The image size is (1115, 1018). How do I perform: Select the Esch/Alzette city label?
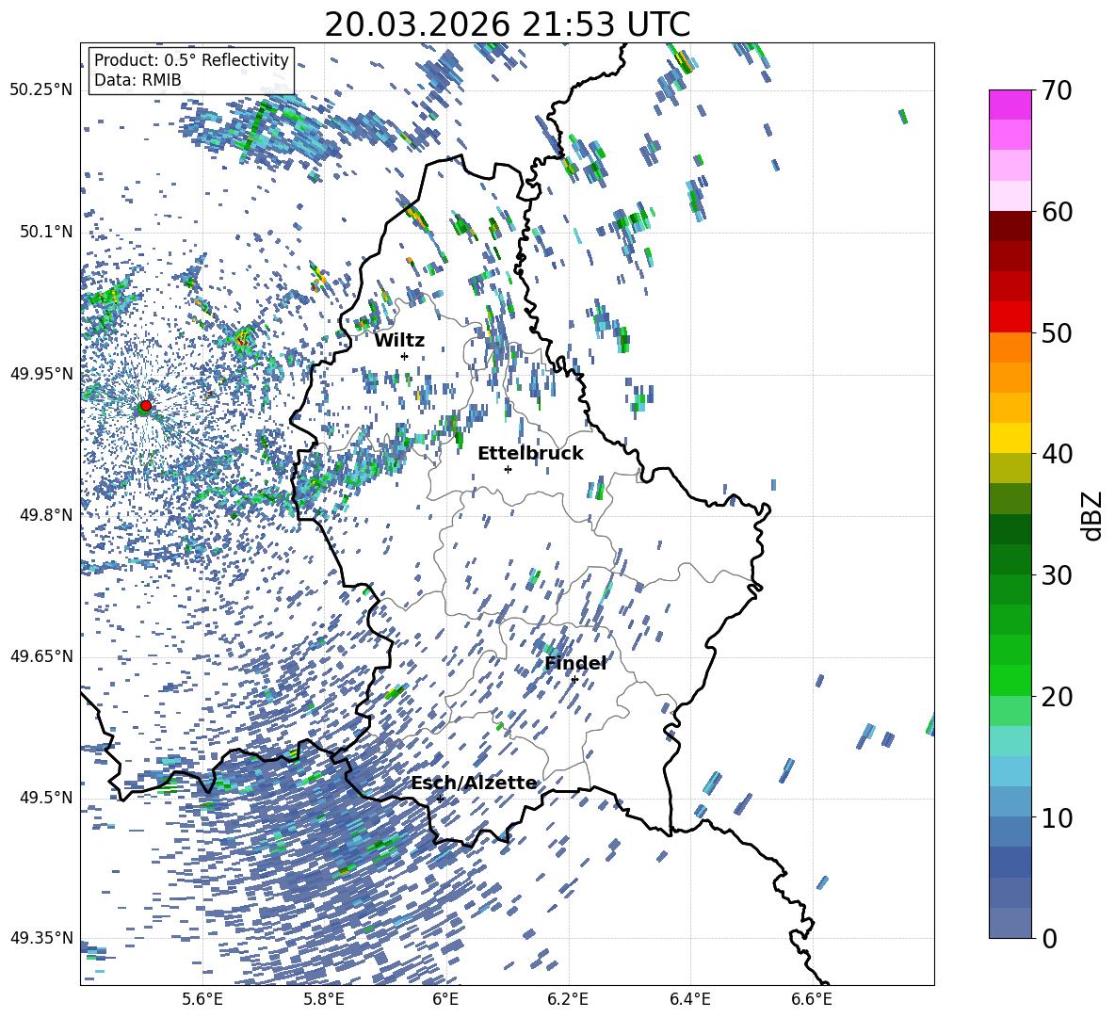point(474,783)
